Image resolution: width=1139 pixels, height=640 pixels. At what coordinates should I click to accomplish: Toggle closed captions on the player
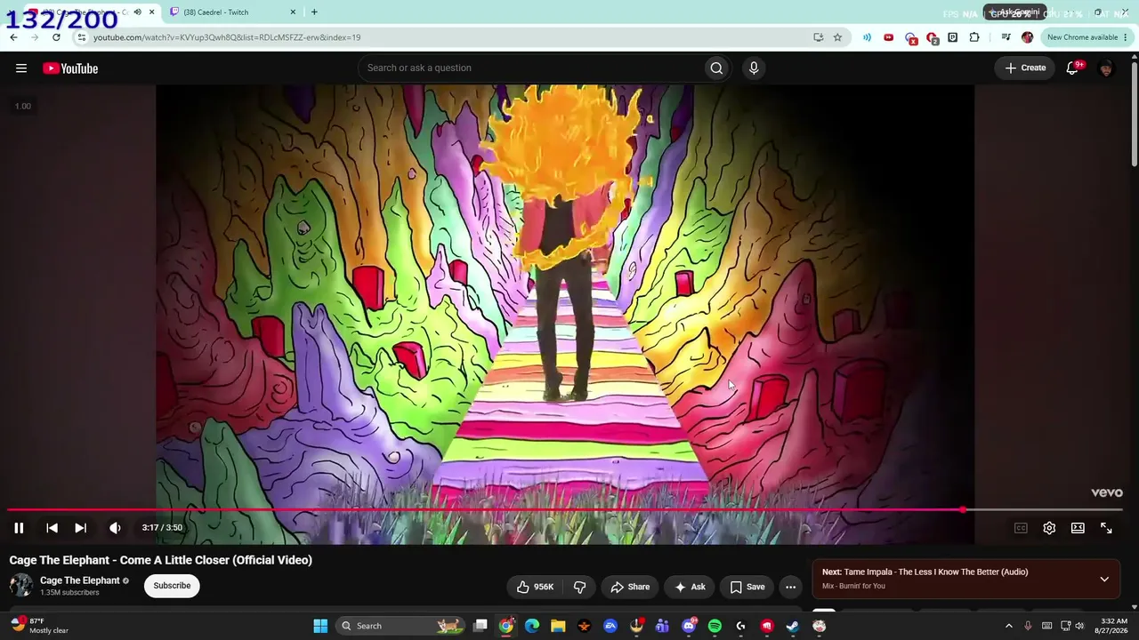click(1021, 528)
